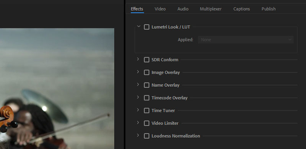
Task: Enable the SDR Conform checkbox
Action: tap(146, 60)
